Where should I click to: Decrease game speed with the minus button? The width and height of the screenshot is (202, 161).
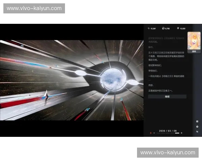(x=154, y=133)
